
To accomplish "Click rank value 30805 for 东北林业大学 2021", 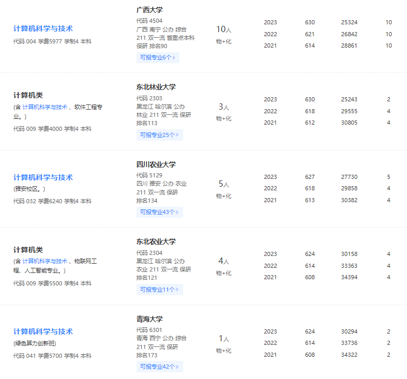I will (349, 123).
